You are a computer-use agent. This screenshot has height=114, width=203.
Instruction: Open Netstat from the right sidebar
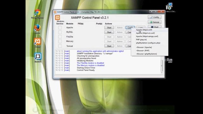click(154, 22)
